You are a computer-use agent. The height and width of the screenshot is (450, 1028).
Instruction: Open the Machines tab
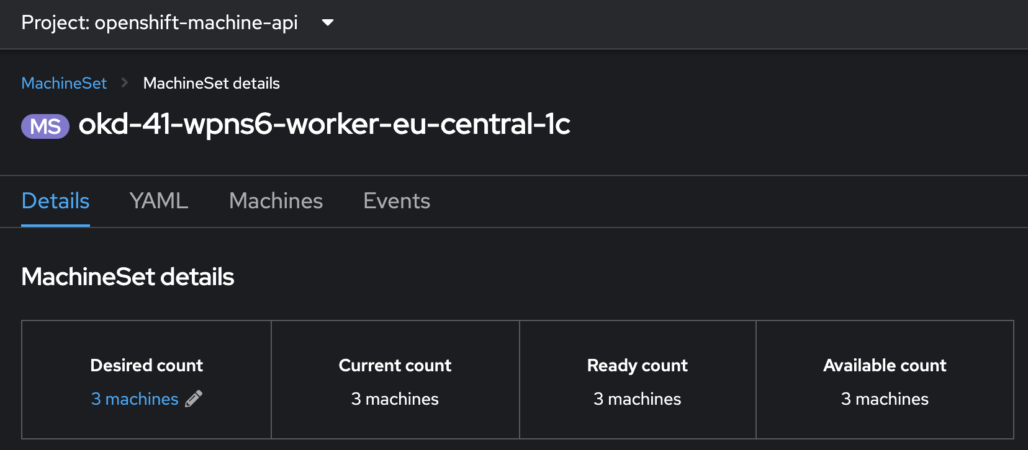click(x=276, y=201)
